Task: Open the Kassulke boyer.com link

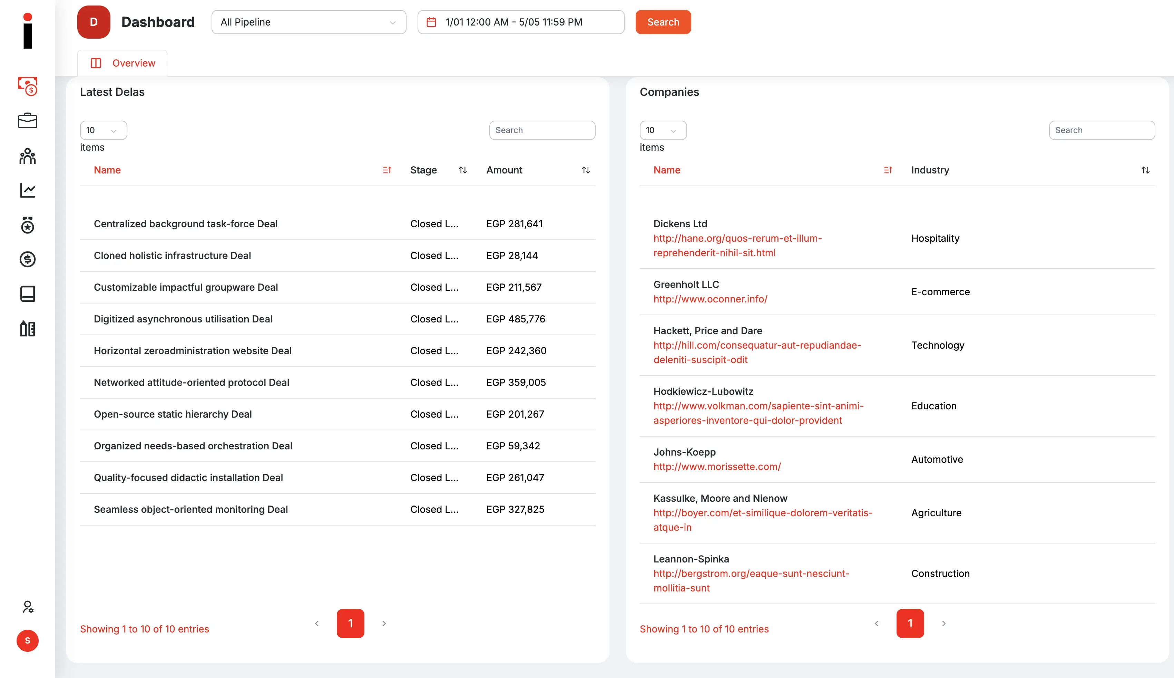Action: coord(763,520)
